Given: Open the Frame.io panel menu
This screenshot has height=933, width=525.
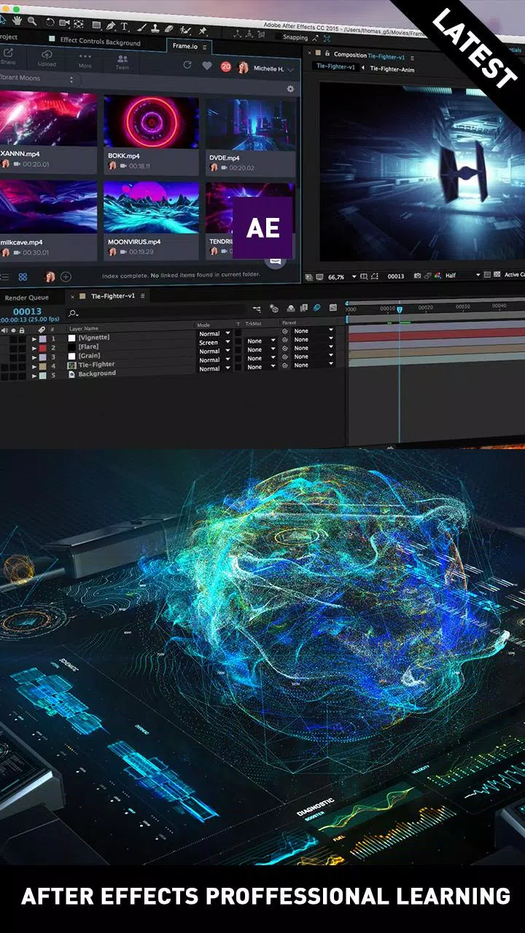Looking at the screenshot, I should (x=205, y=47).
